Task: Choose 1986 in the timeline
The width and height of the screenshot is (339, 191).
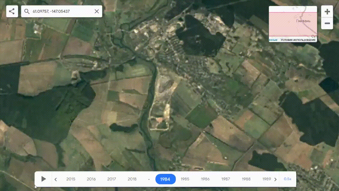Action: pos(205,179)
